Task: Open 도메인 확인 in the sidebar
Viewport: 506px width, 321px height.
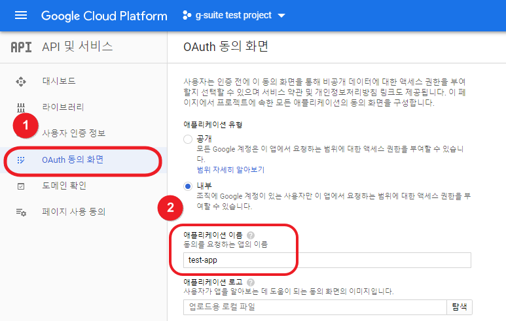Action: [x=64, y=186]
